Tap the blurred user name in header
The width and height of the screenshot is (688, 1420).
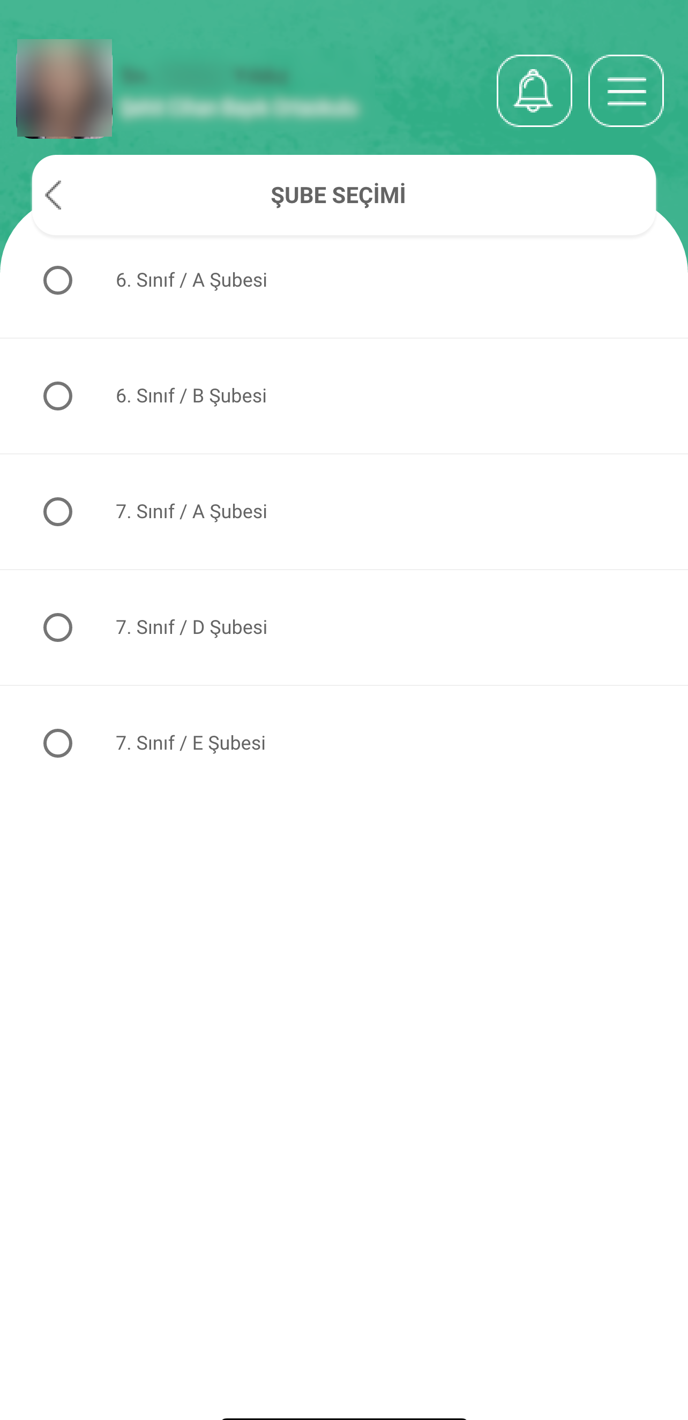pyautogui.click(x=205, y=76)
